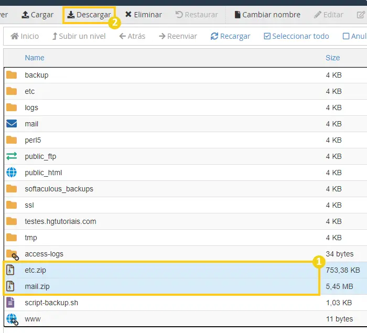Screen dimensions: 367x333
Task: Sort by the Name column header
Action: click(x=35, y=58)
